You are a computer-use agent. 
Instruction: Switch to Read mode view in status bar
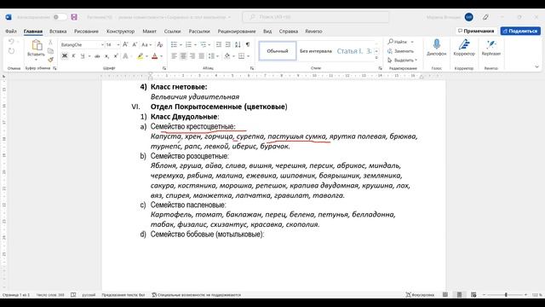click(445, 295)
